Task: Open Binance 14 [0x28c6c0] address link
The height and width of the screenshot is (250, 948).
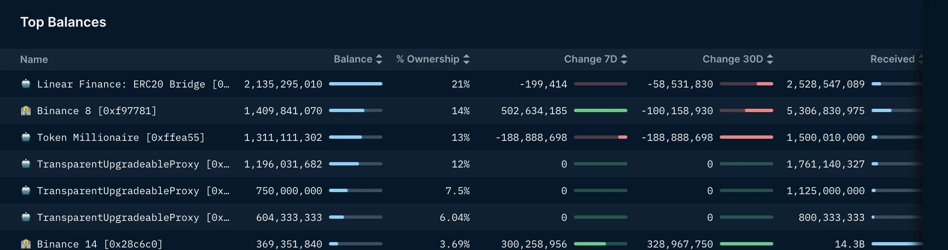Action: [x=99, y=244]
